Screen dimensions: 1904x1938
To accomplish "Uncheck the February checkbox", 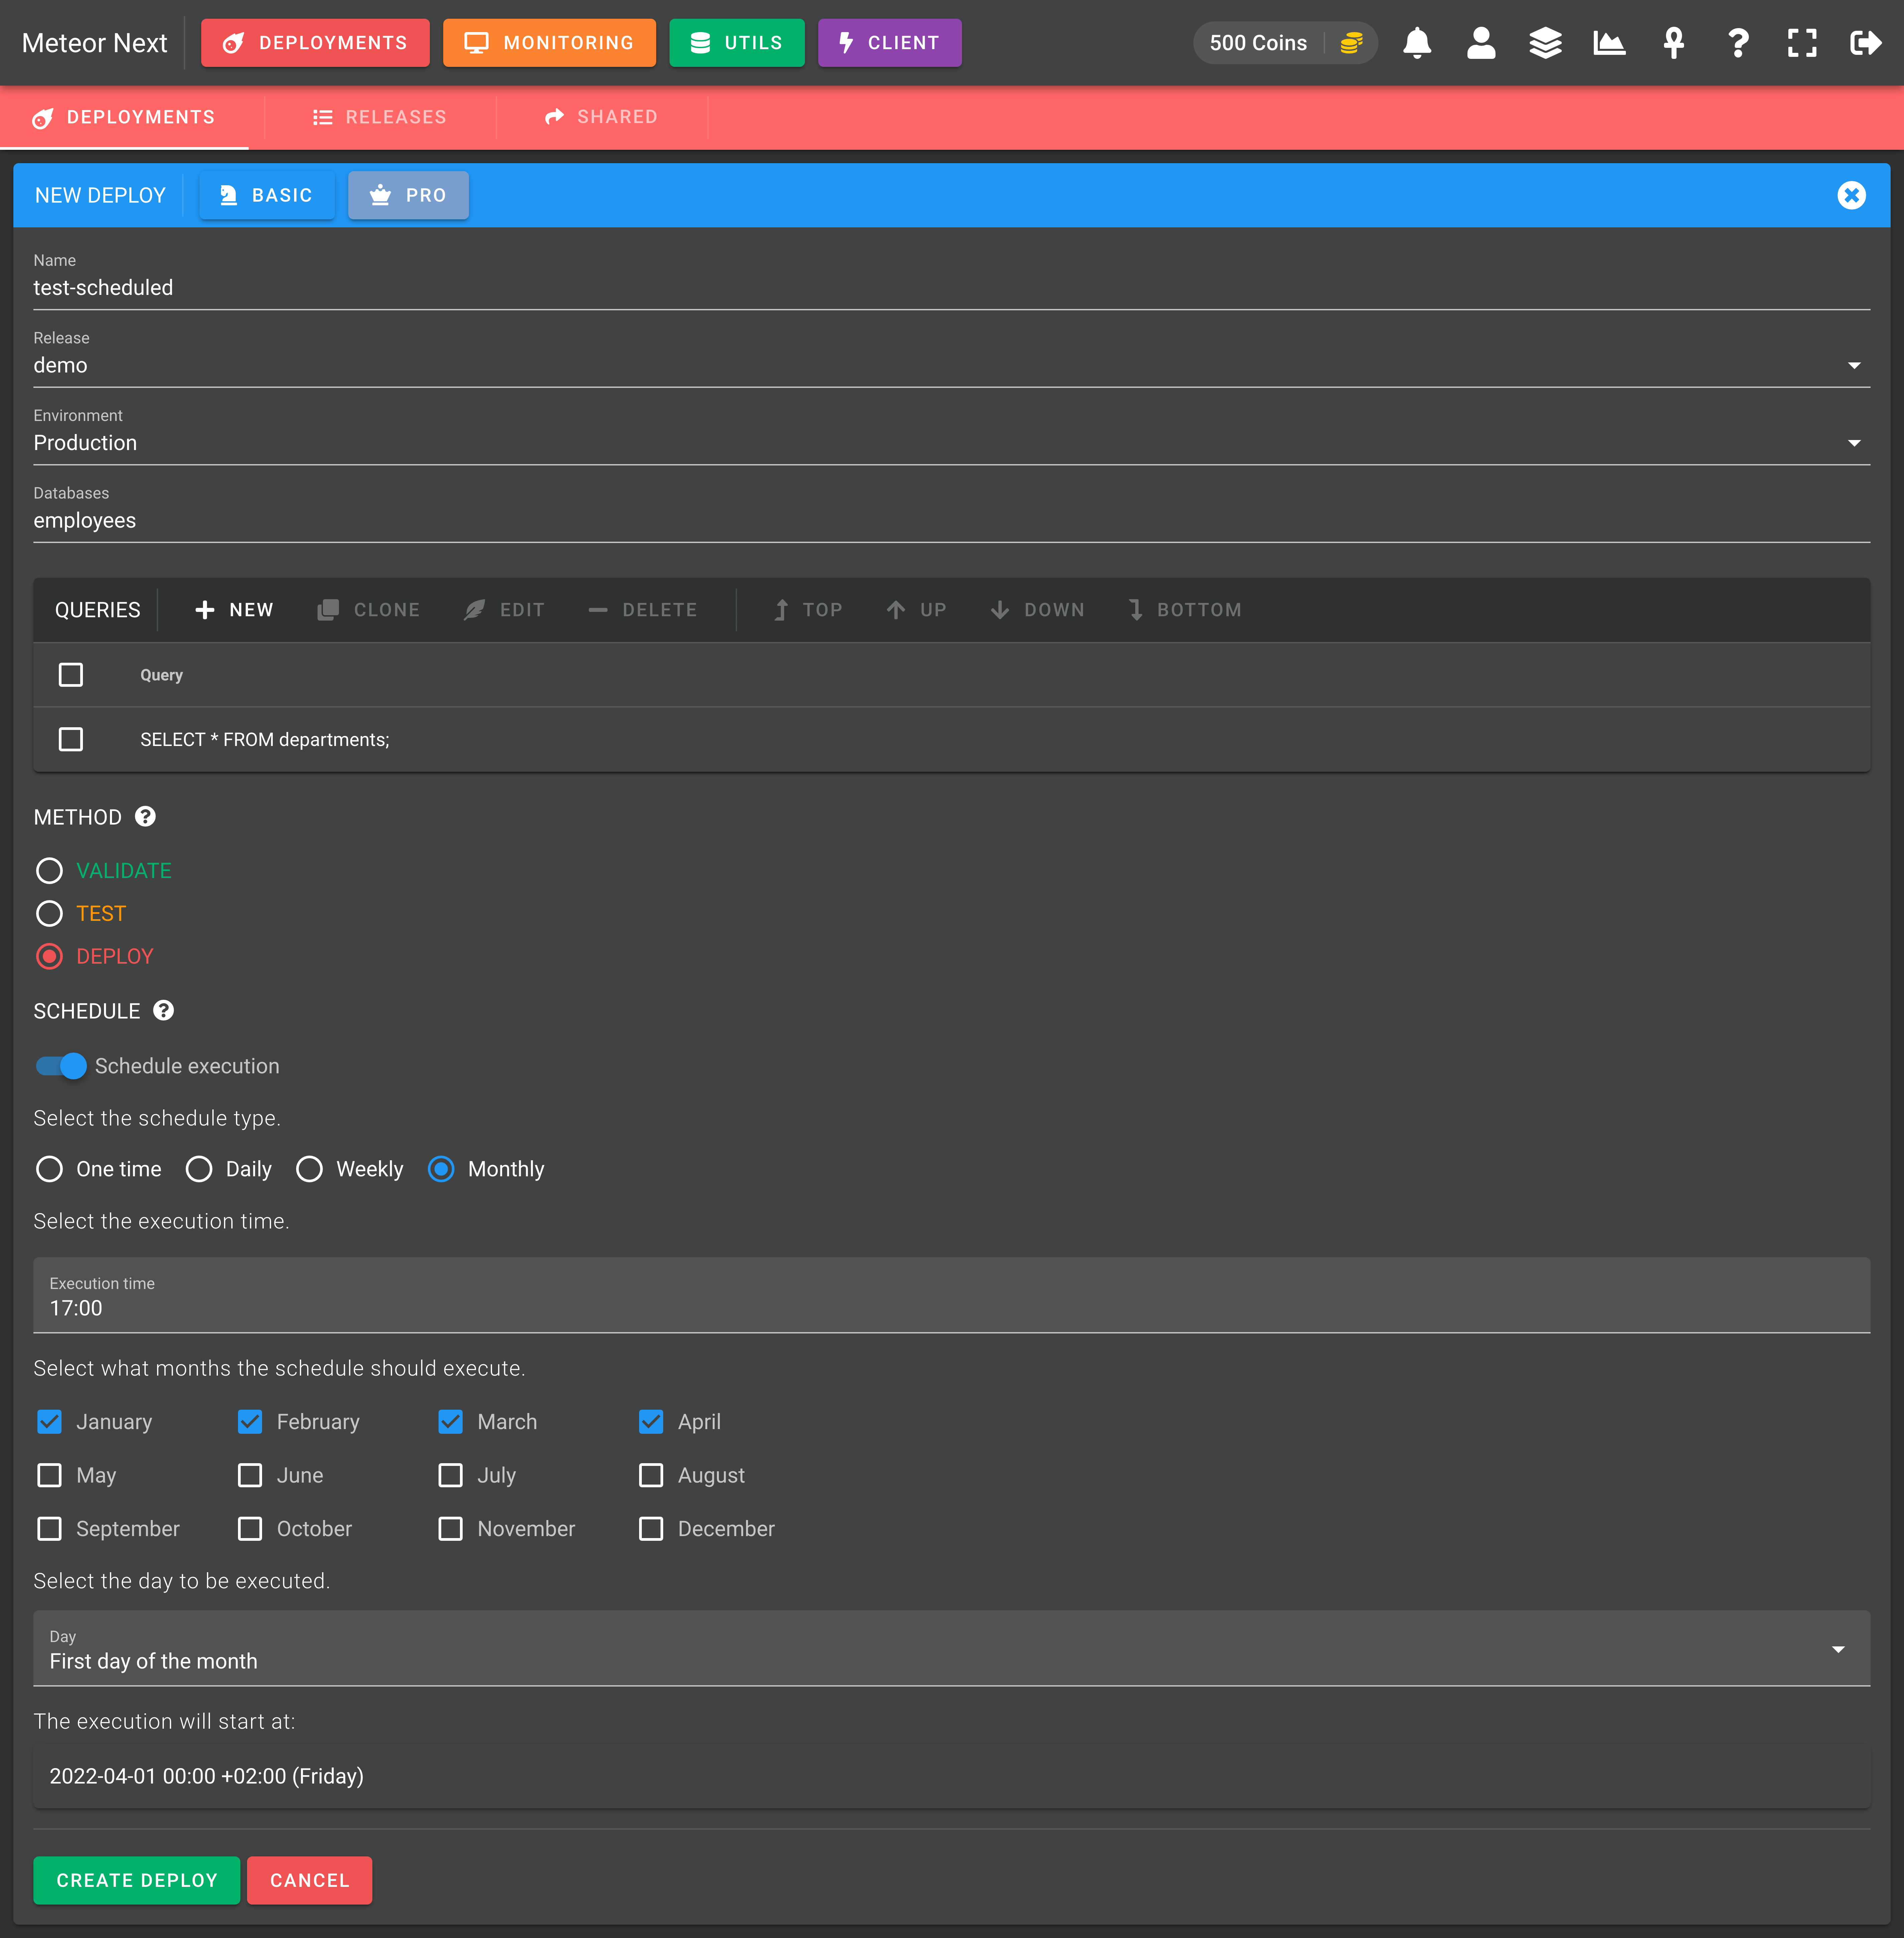I will tap(250, 1422).
